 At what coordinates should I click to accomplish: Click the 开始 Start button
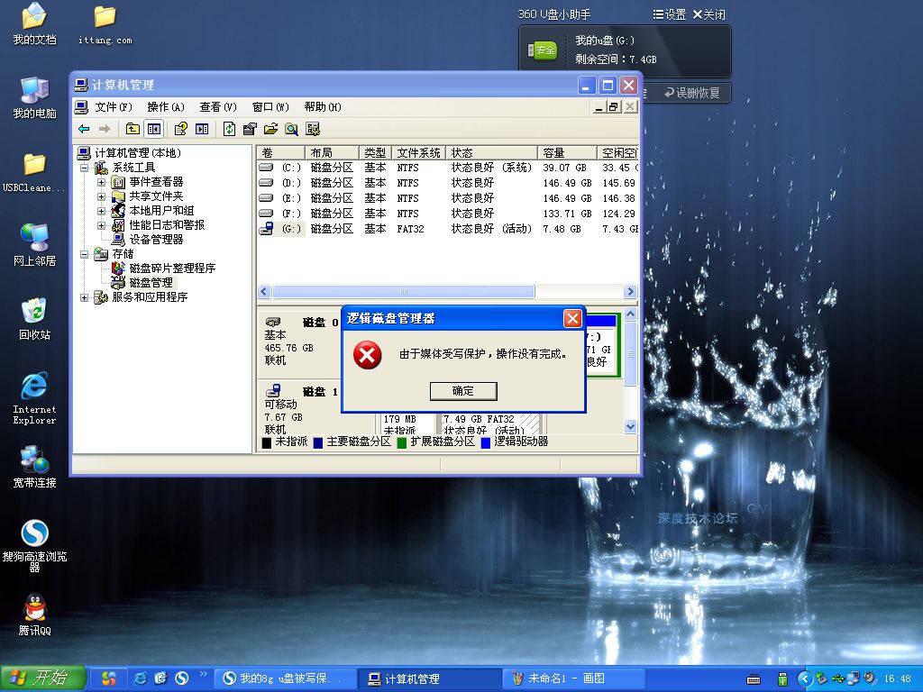pos(42,678)
